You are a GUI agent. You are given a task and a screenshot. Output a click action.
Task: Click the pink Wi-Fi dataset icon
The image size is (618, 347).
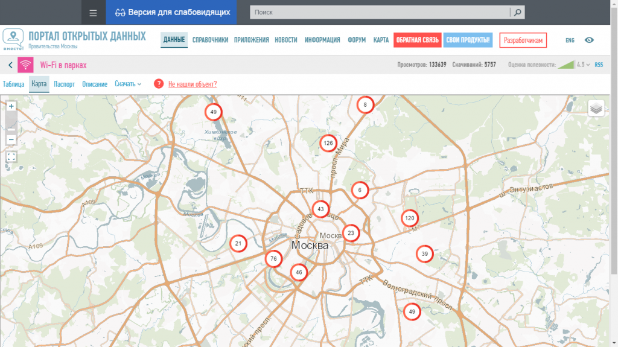tap(25, 65)
